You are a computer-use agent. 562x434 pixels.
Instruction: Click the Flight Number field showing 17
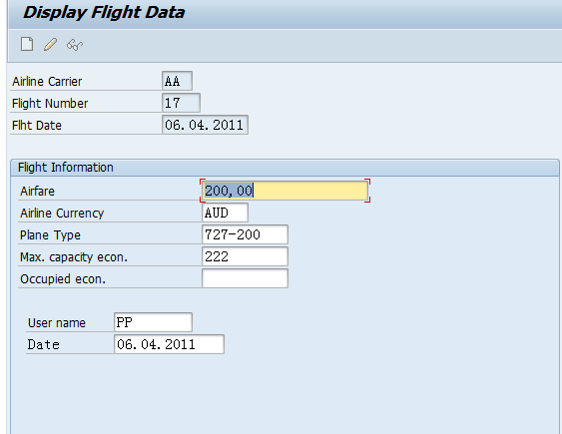click(181, 103)
